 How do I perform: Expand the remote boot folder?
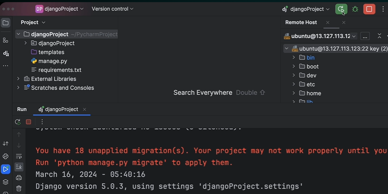point(294,66)
